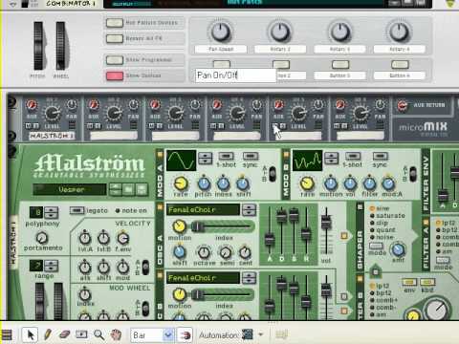Image resolution: width=459 pixels, height=344 pixels.
Task: Toggle MOD A sync button
Action: (251, 156)
